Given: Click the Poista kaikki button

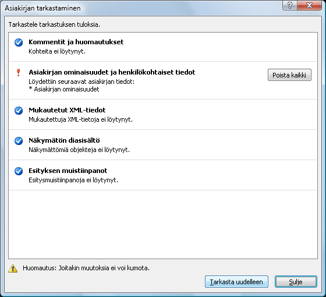Looking at the screenshot, I should (289, 75).
